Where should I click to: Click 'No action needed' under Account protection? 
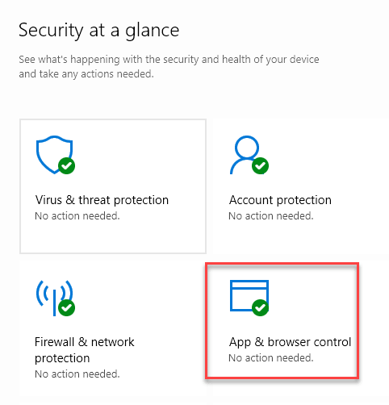tap(271, 215)
